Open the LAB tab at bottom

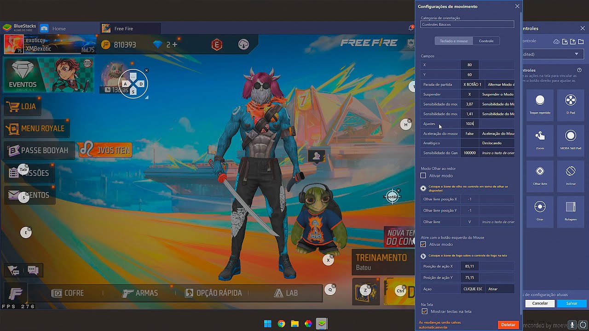[286, 293]
